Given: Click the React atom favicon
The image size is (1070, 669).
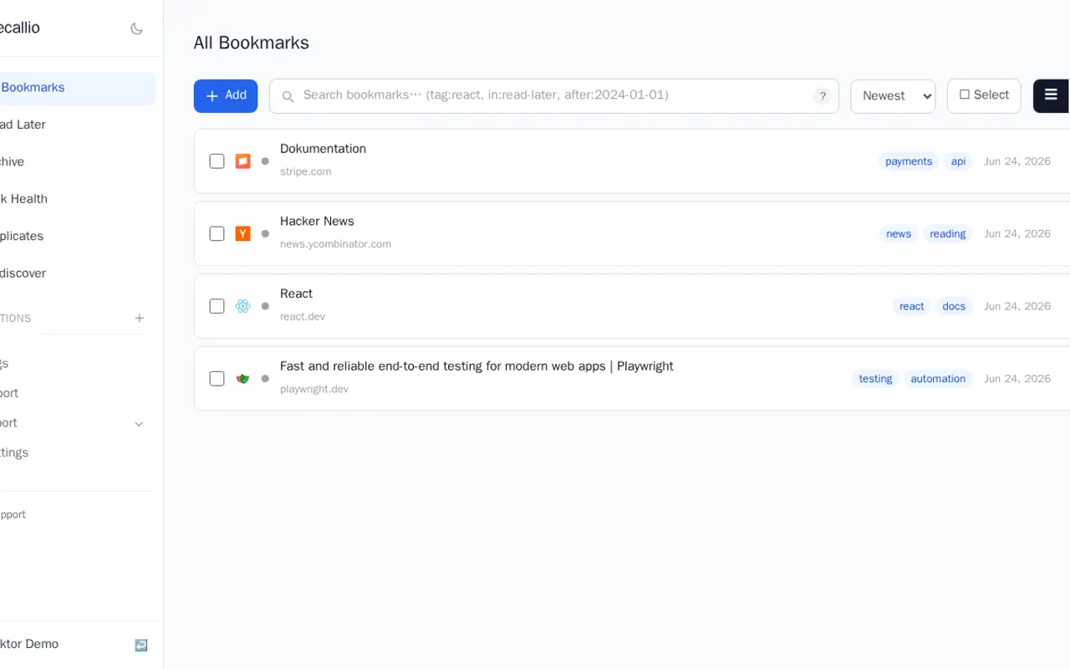Looking at the screenshot, I should coord(242,306).
